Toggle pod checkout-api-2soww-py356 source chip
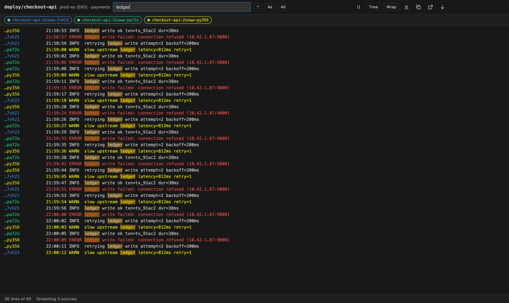The width and height of the screenshot is (509, 303). coord(178,20)
